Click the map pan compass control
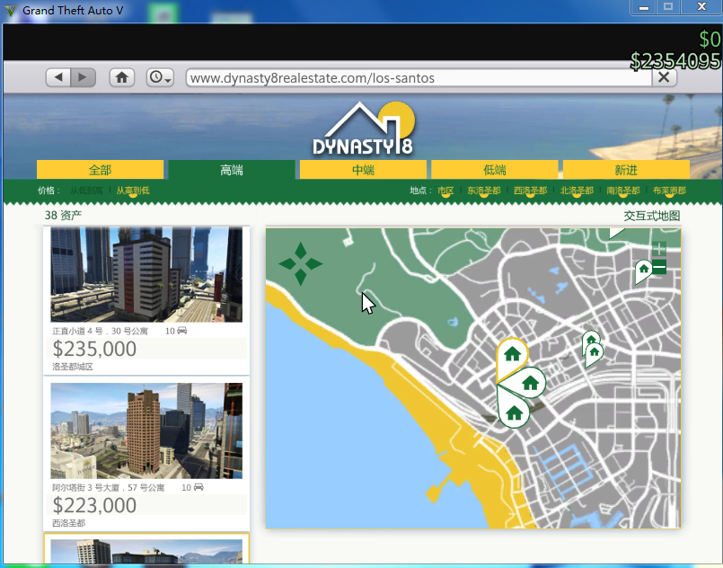 pyautogui.click(x=301, y=264)
